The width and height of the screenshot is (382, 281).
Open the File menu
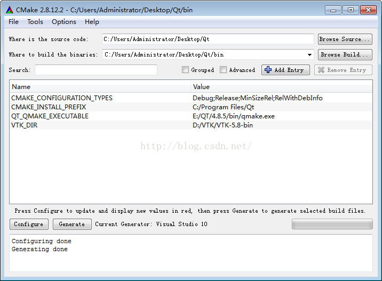point(14,22)
